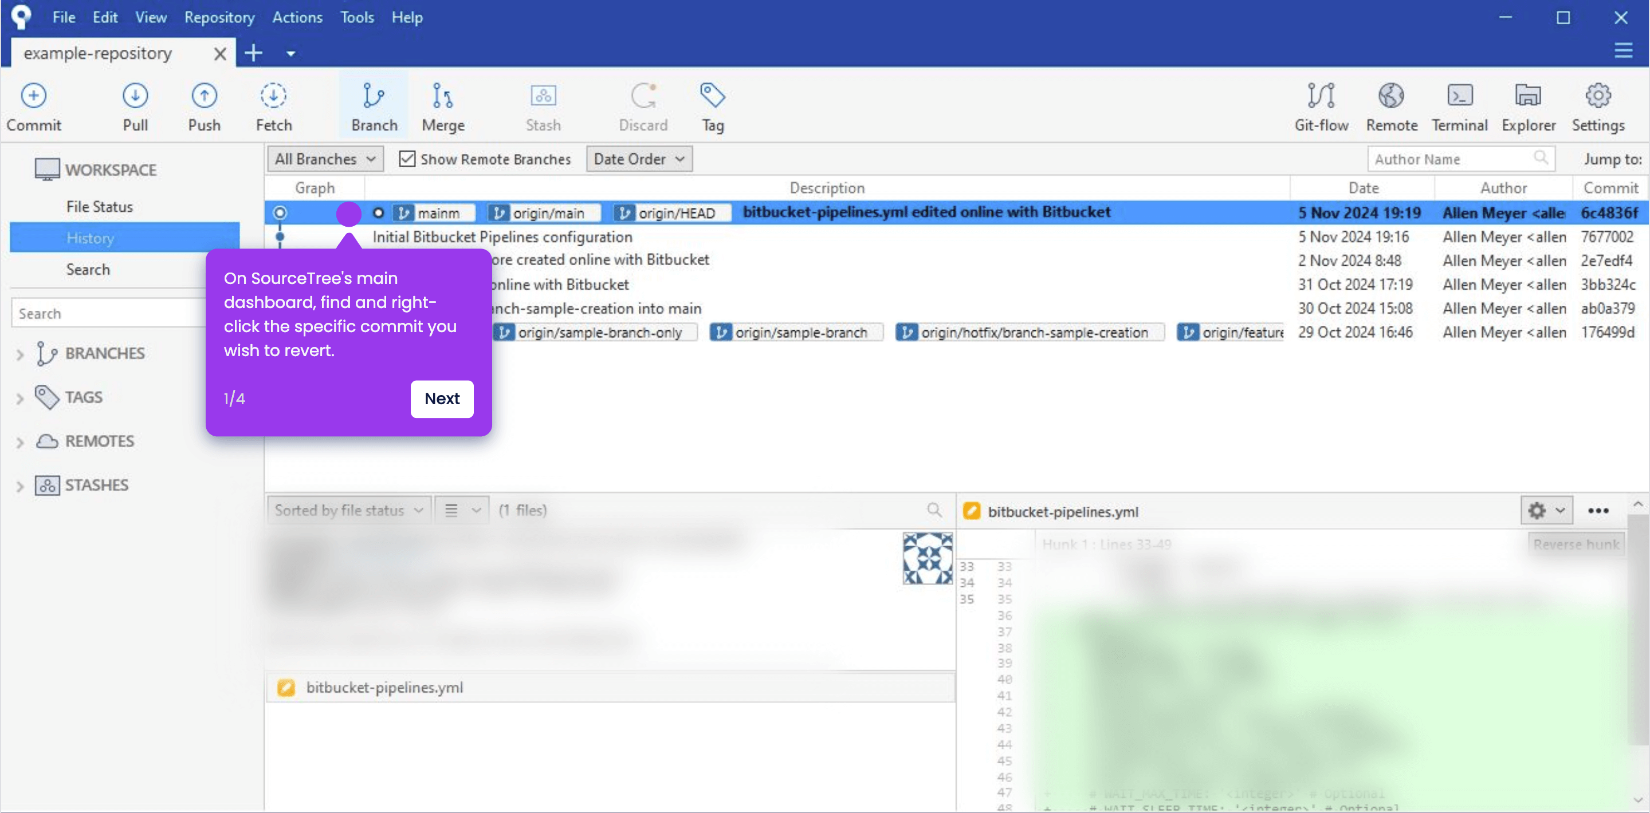Open Settings from the toolbar
This screenshot has width=1650, height=813.
(1598, 106)
